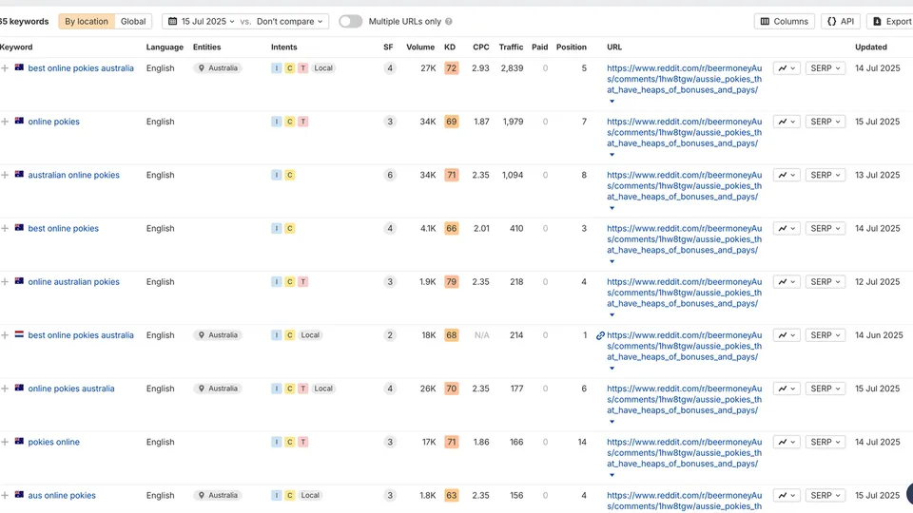
Task: Click the Australia entity tag on 'online pokies australia' row
Action: click(218, 389)
